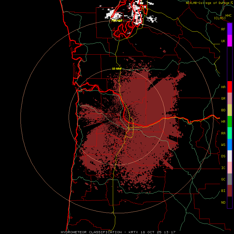Image resolution: width=234 pixels, height=234 pixels.
Task: Click the purple RF legend color swatch
Action: pyautogui.click(x=230, y=29)
